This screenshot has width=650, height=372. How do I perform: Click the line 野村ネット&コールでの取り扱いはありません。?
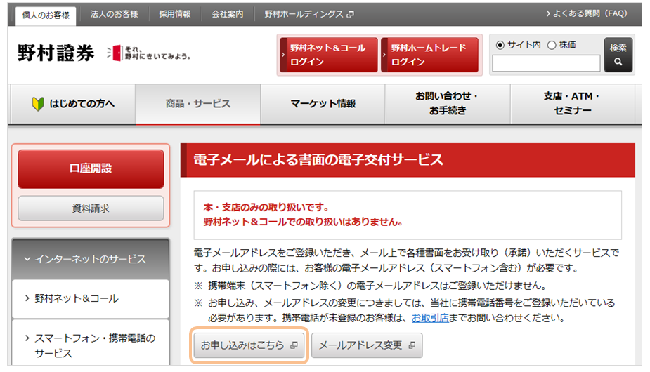coord(303,222)
